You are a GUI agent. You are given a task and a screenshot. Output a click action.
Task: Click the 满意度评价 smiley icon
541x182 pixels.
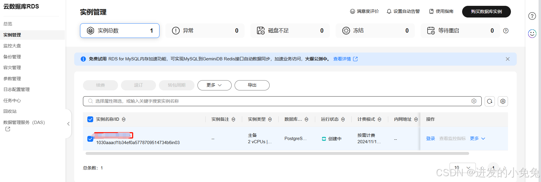(353, 11)
